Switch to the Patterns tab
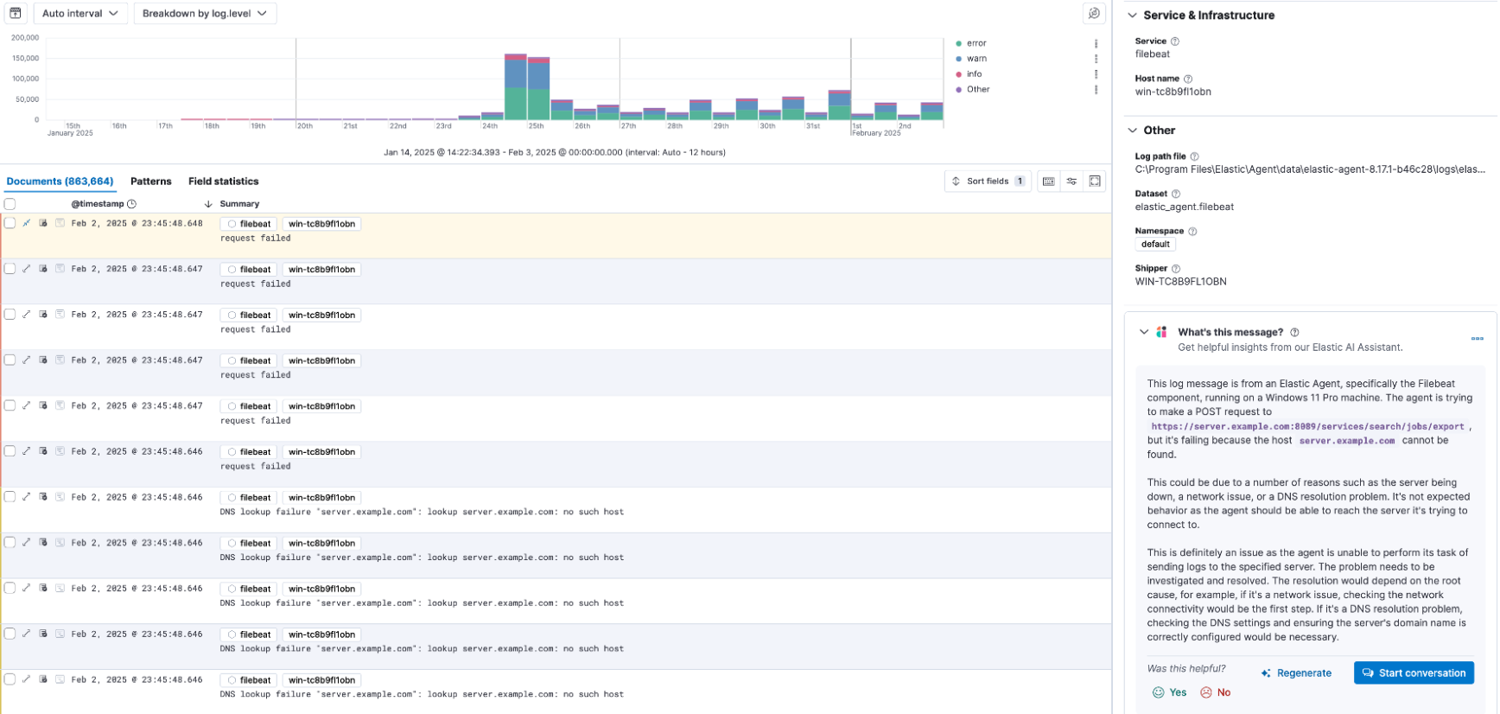Screen dimensions: 1500x714 pyautogui.click(x=150, y=182)
